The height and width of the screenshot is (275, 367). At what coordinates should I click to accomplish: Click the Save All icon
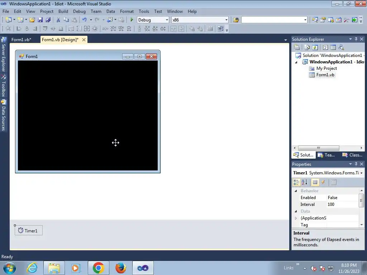(x=48, y=20)
